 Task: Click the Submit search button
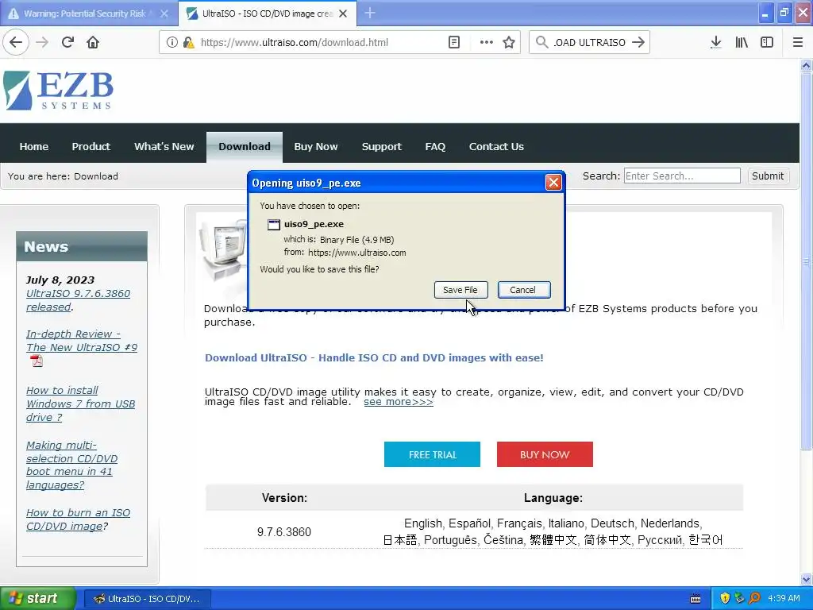point(768,176)
